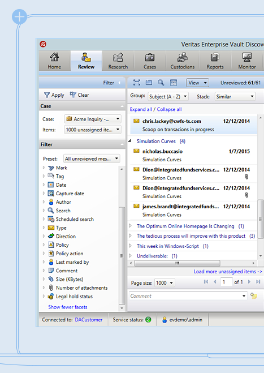
Task: Expand the Tag facet
Action: coord(44,176)
